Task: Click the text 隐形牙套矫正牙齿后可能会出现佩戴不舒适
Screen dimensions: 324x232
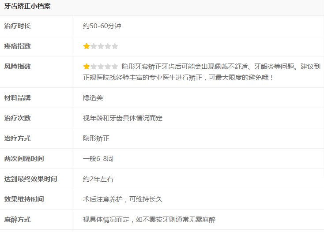Action: click(185, 67)
